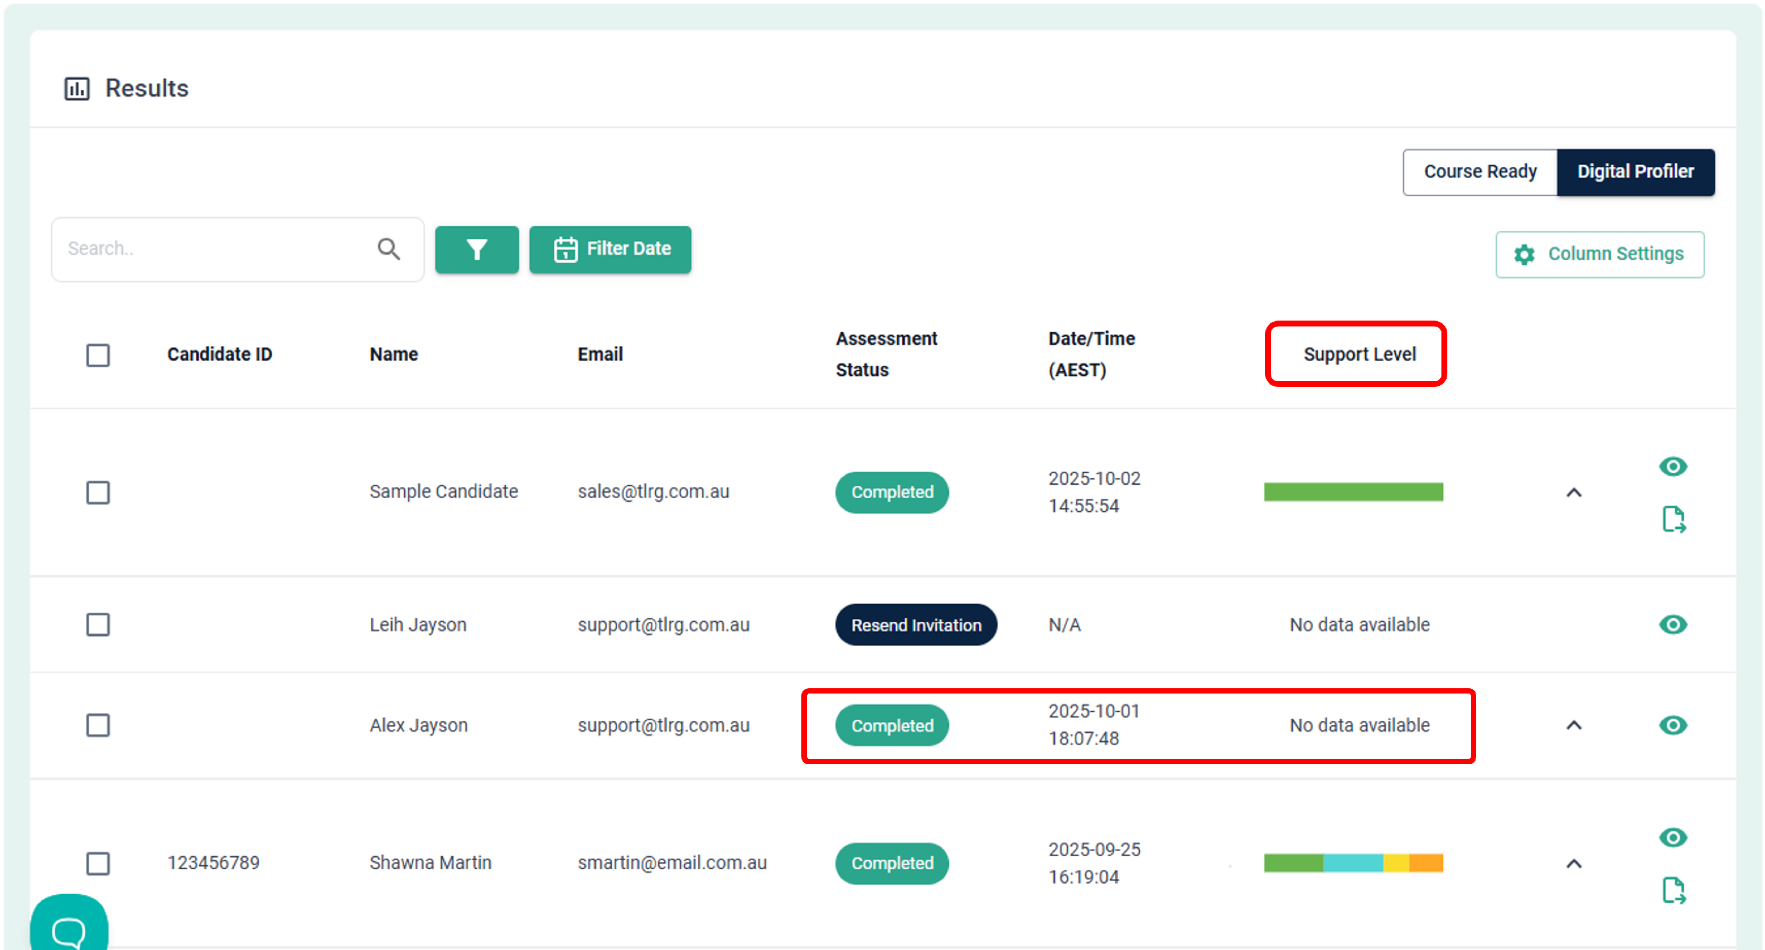Screen dimensions: 1765x950
Task: Collapse the Sample Candidate row chevron
Action: [x=1573, y=493]
